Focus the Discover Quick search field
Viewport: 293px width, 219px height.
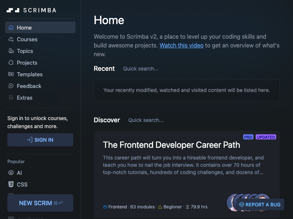pyautogui.click(x=146, y=120)
